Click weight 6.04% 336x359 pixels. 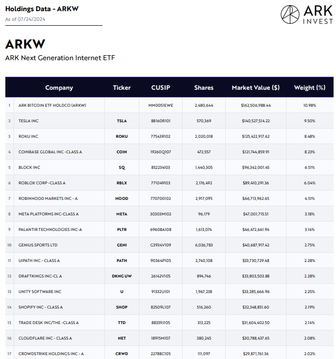310,183
